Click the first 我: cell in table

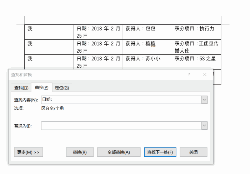coord(49,32)
